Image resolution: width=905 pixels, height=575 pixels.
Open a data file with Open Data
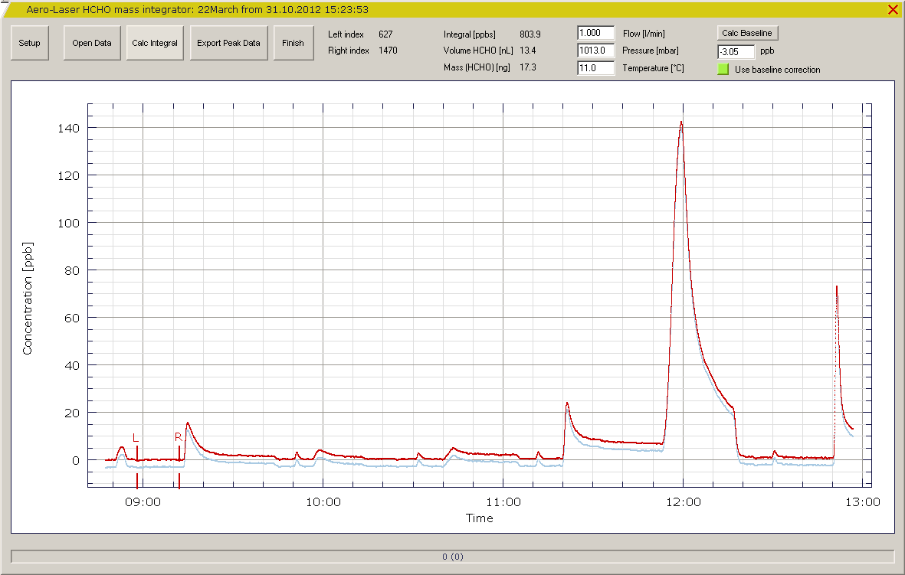click(x=92, y=43)
